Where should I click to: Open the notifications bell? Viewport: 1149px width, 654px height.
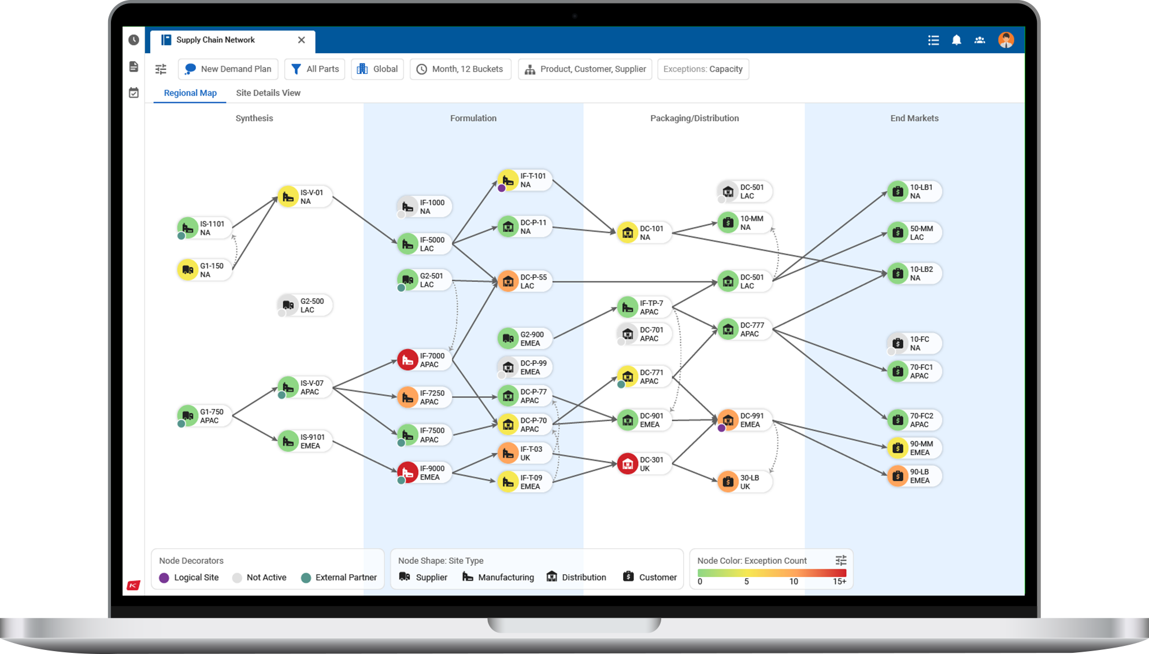(957, 40)
